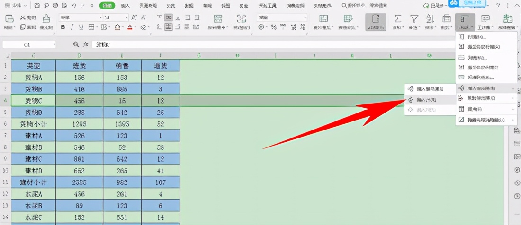The width and height of the screenshot is (521, 225).
Task: Undo the last action
Action: [x=73, y=6]
